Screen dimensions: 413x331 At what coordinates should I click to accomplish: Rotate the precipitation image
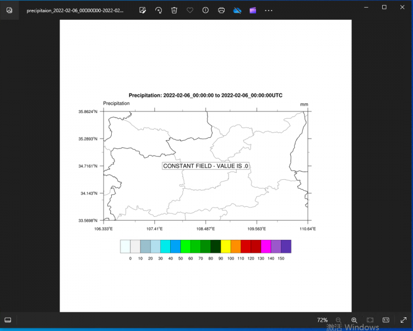coord(159,10)
